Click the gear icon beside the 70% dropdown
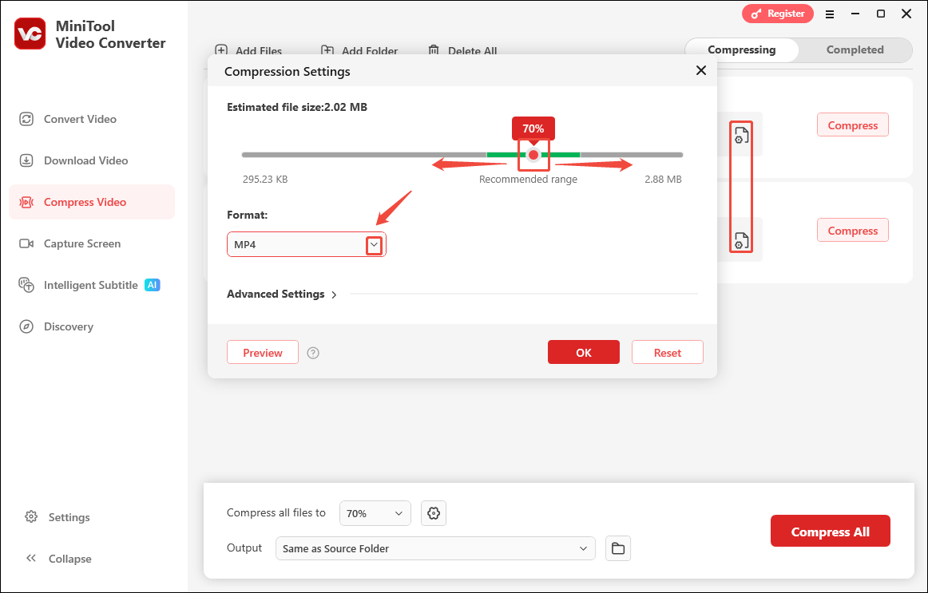The image size is (928, 593). [x=433, y=513]
